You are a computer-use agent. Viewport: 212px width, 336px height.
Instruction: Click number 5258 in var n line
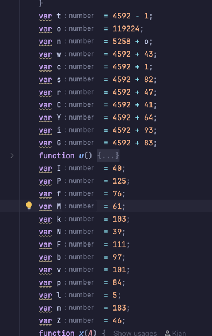122,42
